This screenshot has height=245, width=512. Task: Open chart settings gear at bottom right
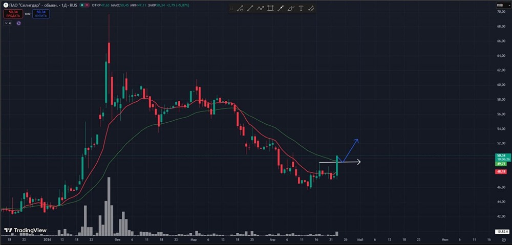click(504, 240)
